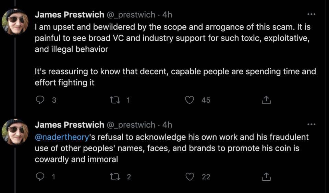This screenshot has height=193, width=329.
Task: Reply to the 'upset and bewildered' tweet
Action: coord(40,100)
